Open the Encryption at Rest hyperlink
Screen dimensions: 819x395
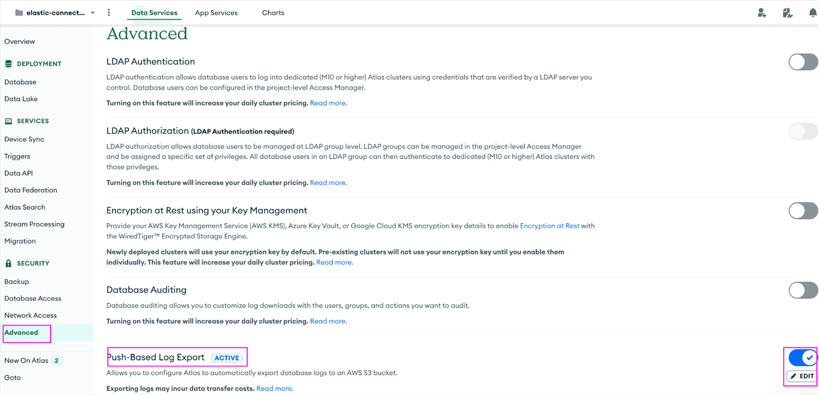tap(549, 226)
